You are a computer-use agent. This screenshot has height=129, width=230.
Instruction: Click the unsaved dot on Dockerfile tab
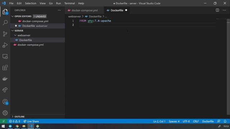[x=126, y=10]
